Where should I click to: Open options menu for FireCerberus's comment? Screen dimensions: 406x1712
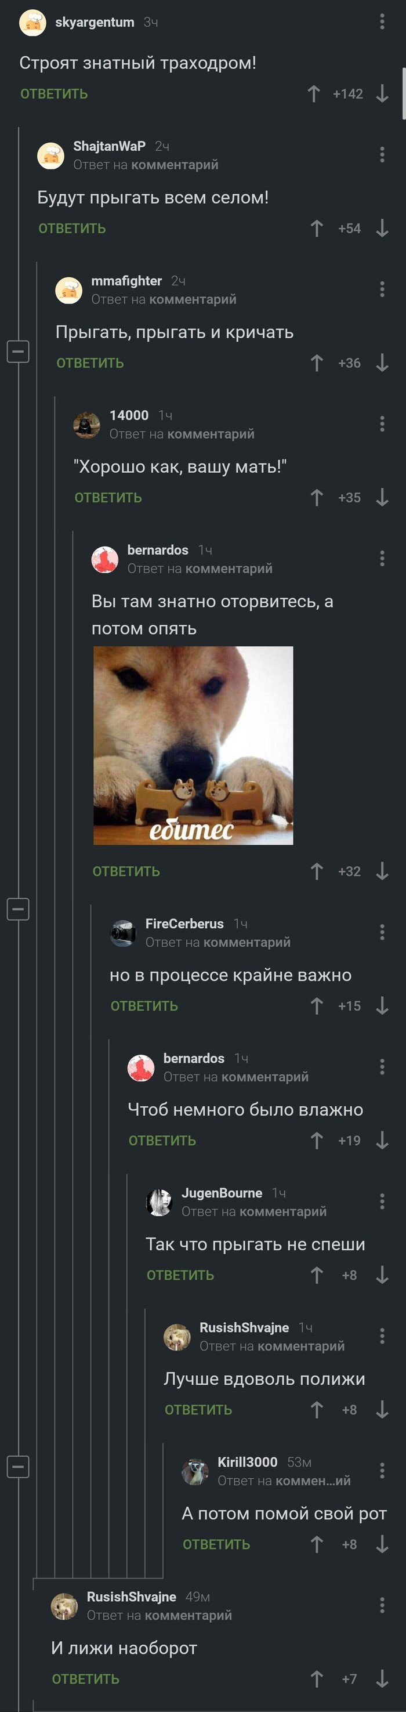(382, 932)
